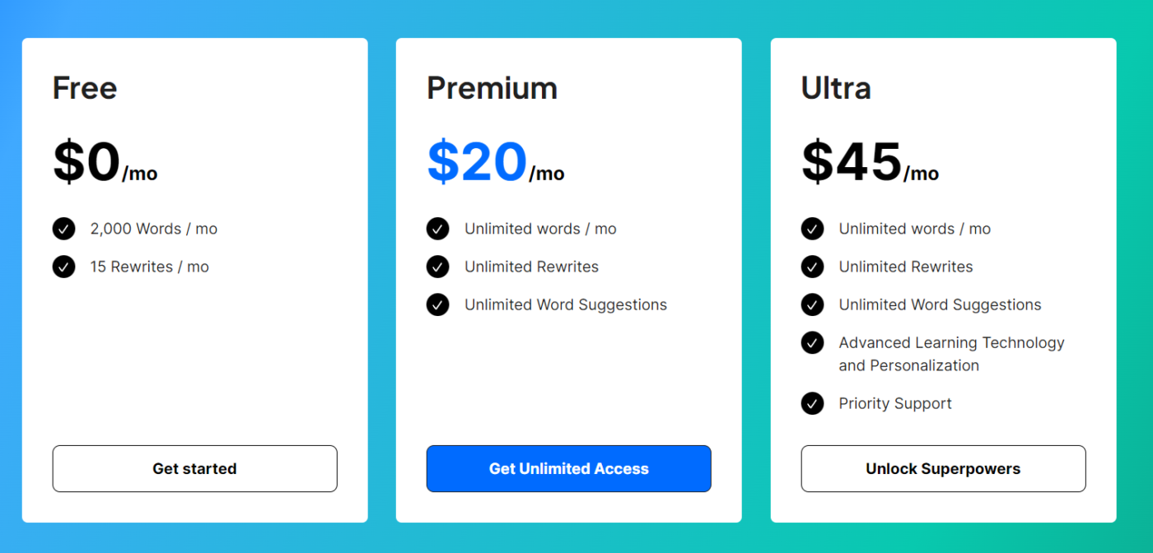
Task: Click Get Unlimited Access button
Action: point(568,468)
